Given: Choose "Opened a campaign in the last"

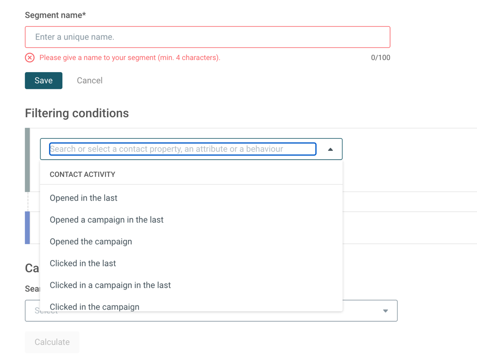Looking at the screenshot, I should pyautogui.click(x=106, y=220).
